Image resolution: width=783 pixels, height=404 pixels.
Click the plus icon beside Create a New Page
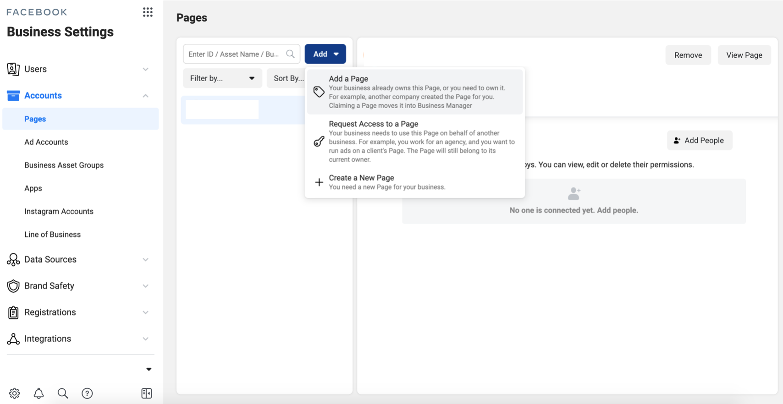[x=319, y=182]
